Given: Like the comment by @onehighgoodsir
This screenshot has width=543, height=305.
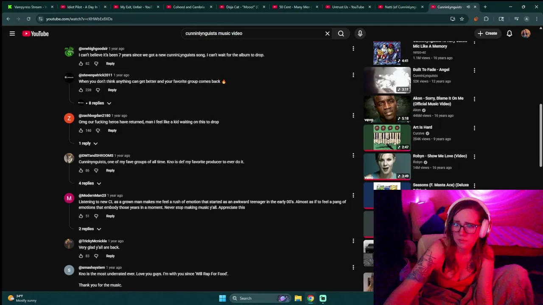Looking at the screenshot, I should click(81, 64).
